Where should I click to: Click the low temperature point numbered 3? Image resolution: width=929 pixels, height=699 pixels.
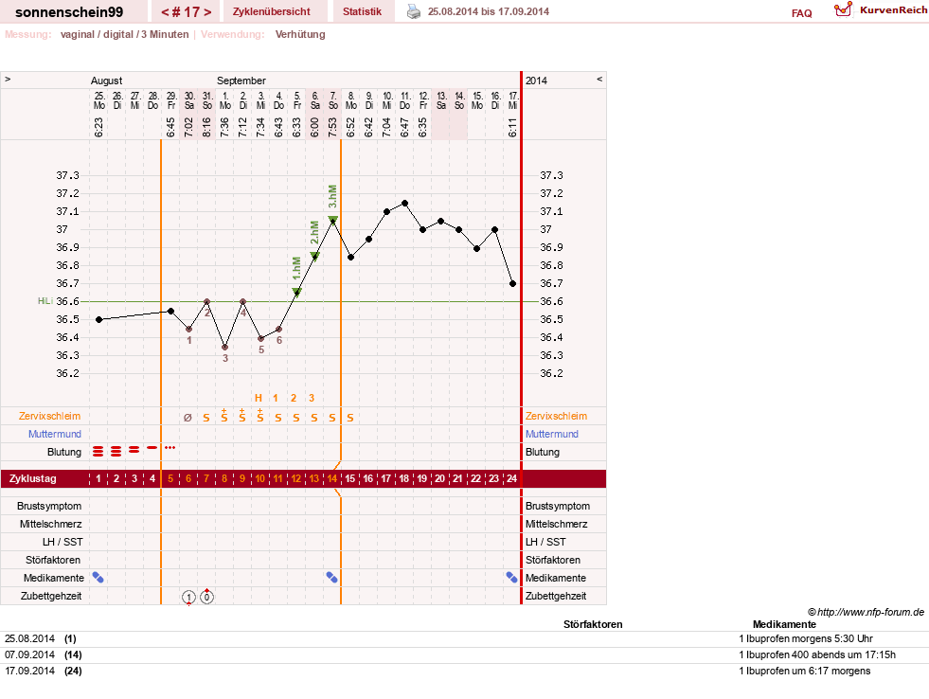[224, 347]
